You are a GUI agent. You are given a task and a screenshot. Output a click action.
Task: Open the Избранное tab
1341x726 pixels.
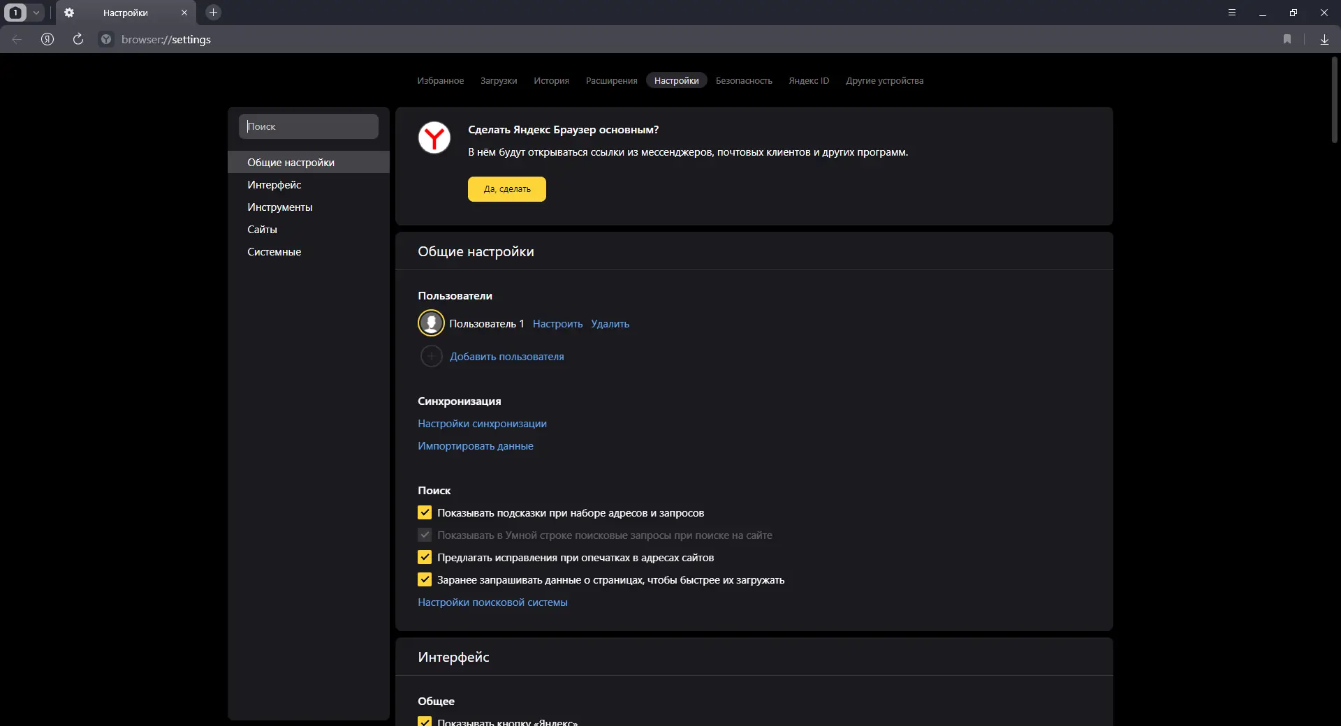[441, 80]
